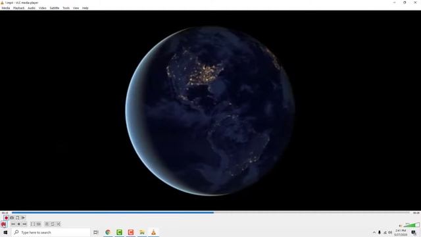
Task: Click the elapsed time label
Action: 5,213
